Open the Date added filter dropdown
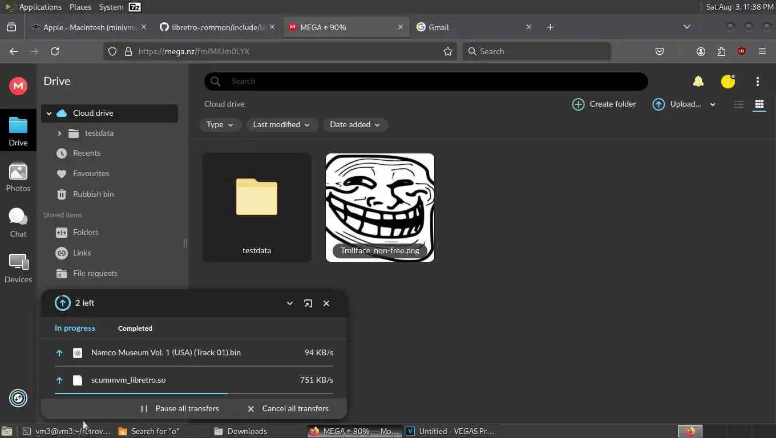The image size is (776, 438). click(355, 124)
